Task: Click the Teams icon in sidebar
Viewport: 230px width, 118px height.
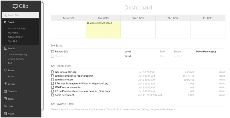Action: (5, 70)
